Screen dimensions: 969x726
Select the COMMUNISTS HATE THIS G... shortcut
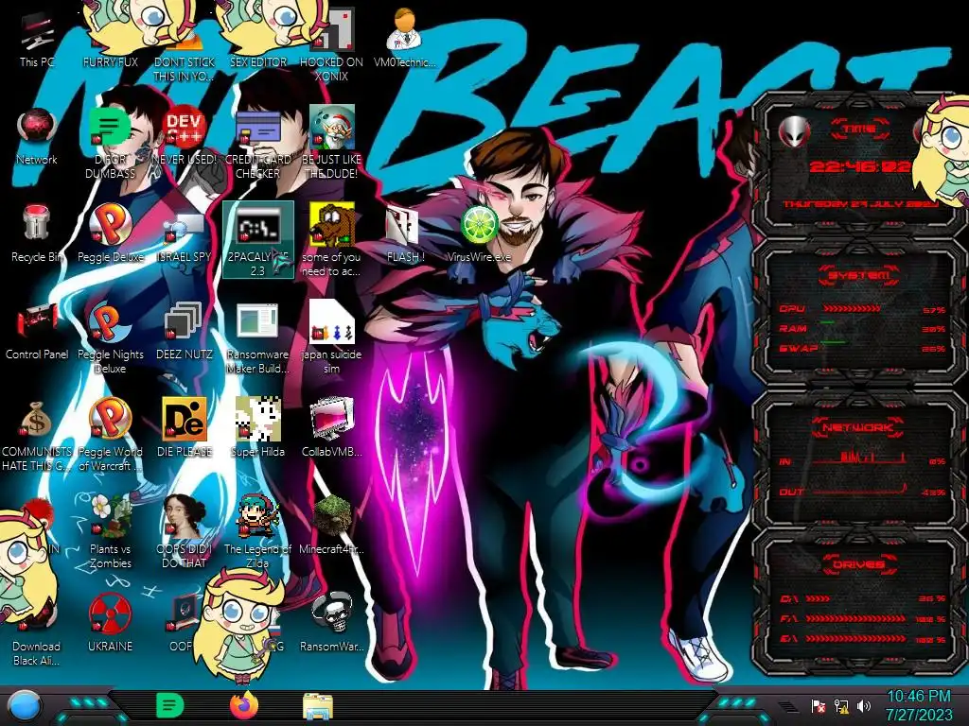pyautogui.click(x=37, y=435)
